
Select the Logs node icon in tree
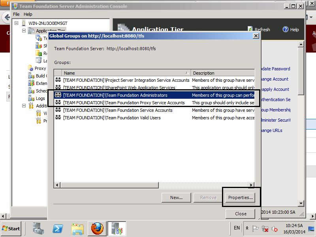(x=31, y=98)
